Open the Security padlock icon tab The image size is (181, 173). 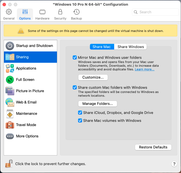pos(60,12)
